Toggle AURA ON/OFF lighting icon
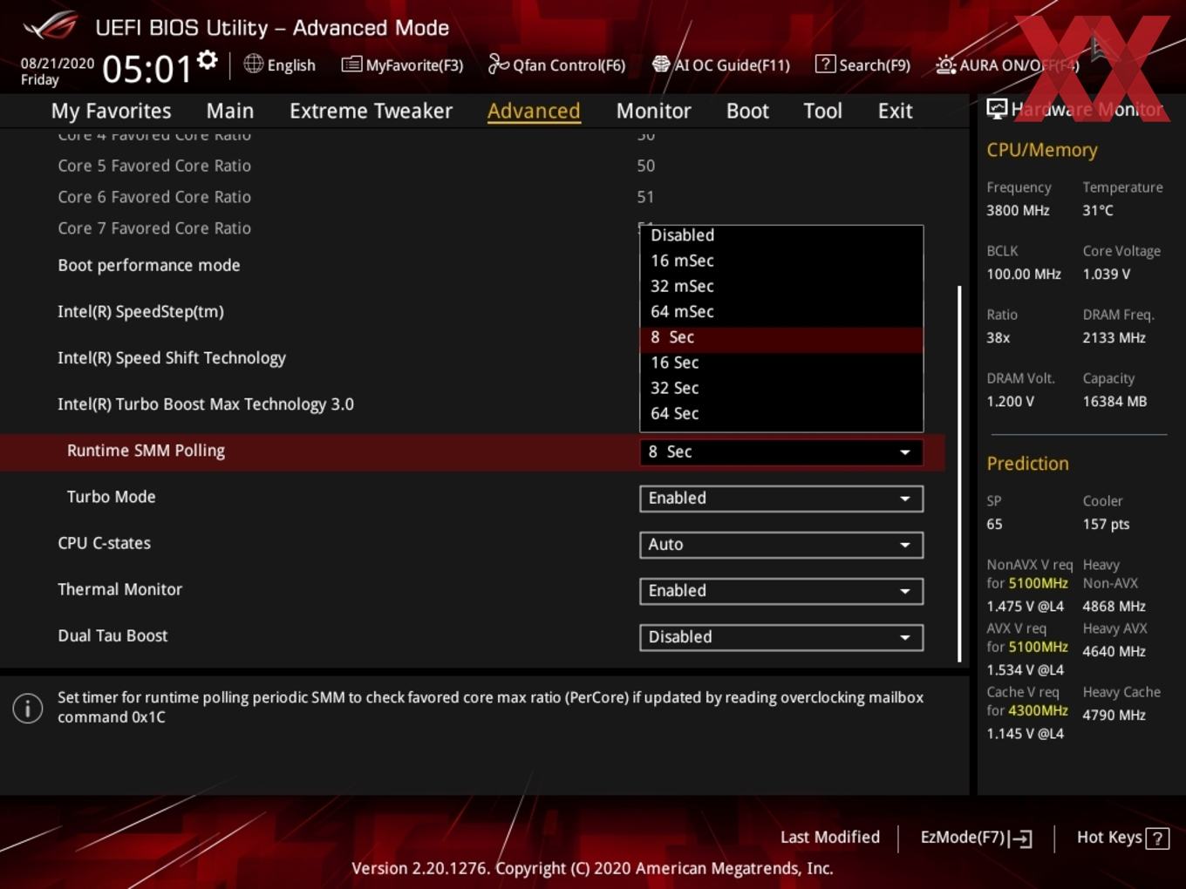Screen dimensions: 1186x889 click(945, 64)
